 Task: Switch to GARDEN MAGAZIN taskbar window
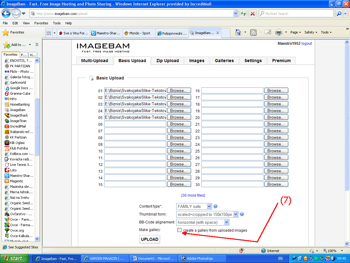coord(105,258)
